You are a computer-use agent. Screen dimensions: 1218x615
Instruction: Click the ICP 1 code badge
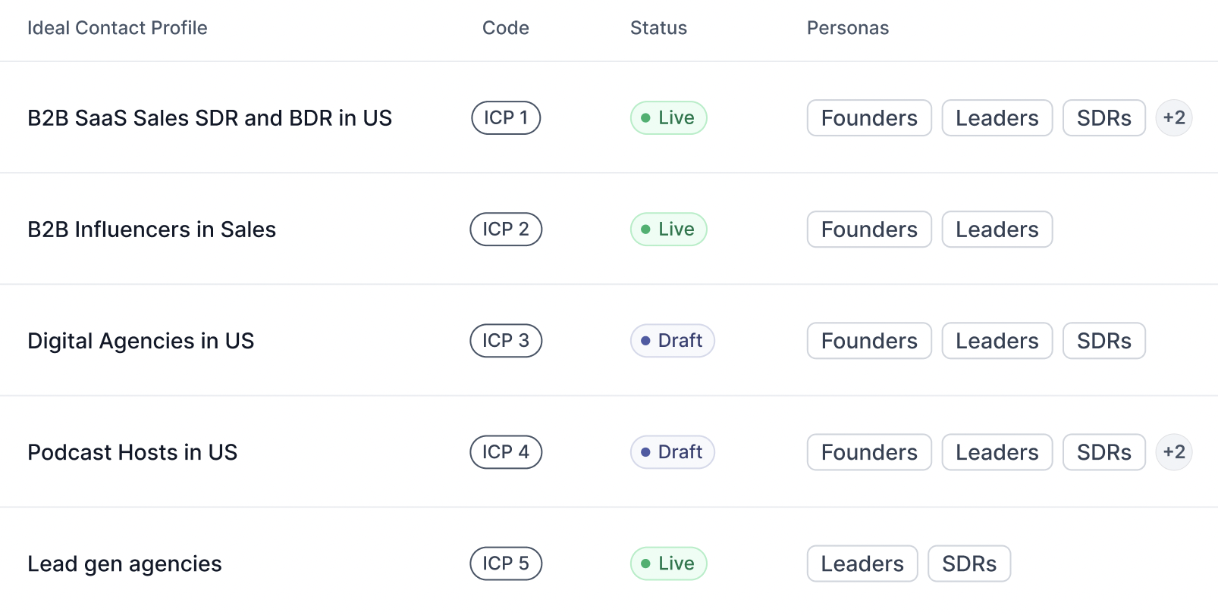pos(506,118)
